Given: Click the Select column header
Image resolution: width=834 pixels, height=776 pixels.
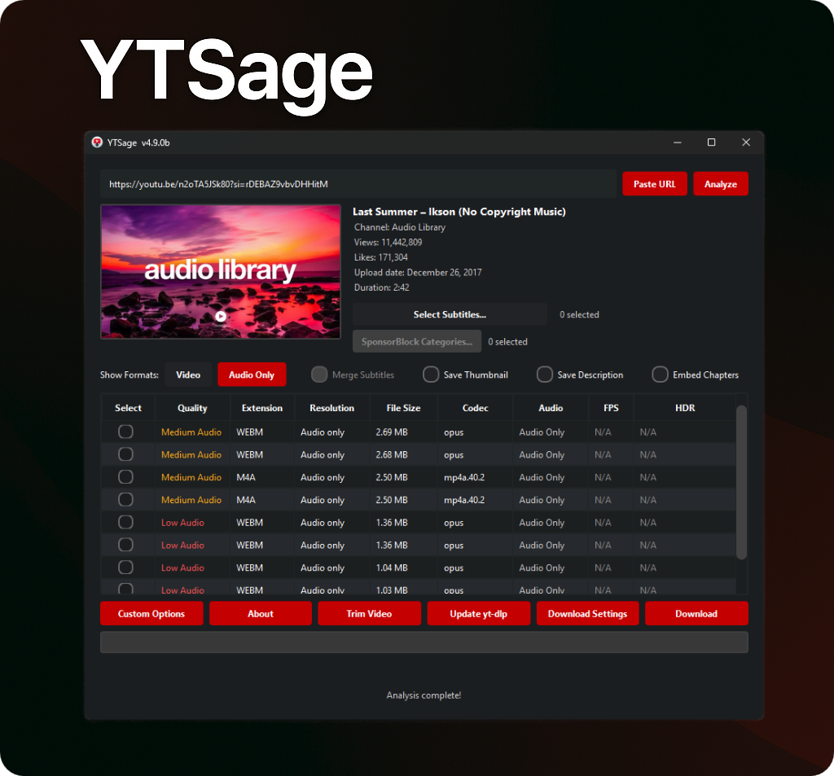Looking at the screenshot, I should coord(128,408).
